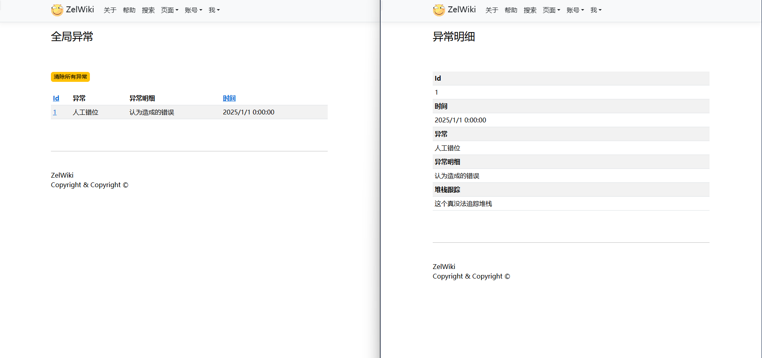Image resolution: width=762 pixels, height=358 pixels.
Task: Click the 这个真没法追踪堆栈 stack trace text
Action: (463, 203)
